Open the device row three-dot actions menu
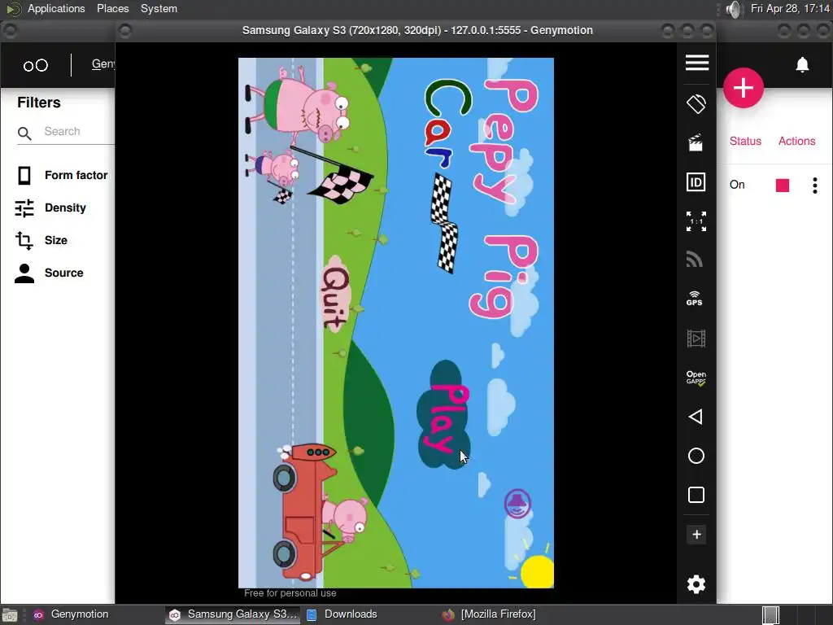 815,185
